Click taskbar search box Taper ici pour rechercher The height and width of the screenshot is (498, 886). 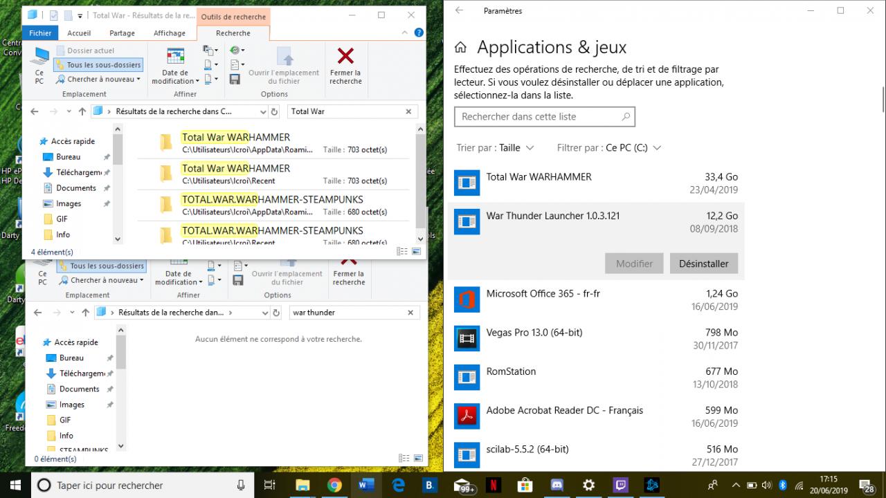142,486
